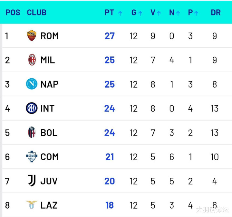The height and width of the screenshot is (217, 232).
Task: Click the CLUB column header
Action: click(x=36, y=13)
